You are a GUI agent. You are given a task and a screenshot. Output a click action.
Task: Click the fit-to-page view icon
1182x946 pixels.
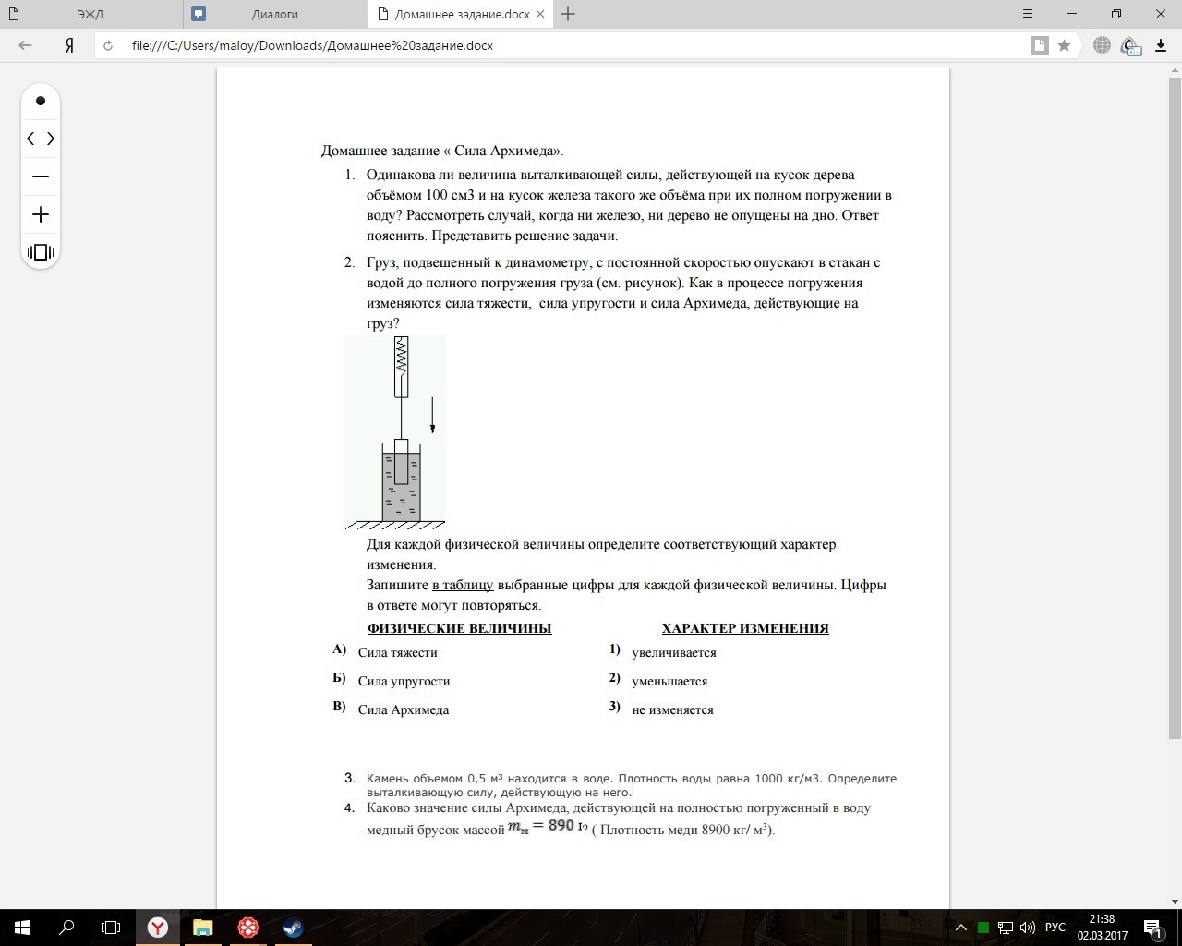(x=41, y=252)
